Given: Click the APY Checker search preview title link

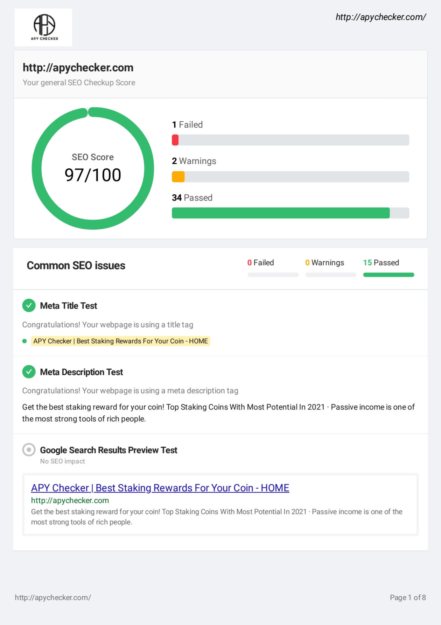Looking at the screenshot, I should click(160, 488).
